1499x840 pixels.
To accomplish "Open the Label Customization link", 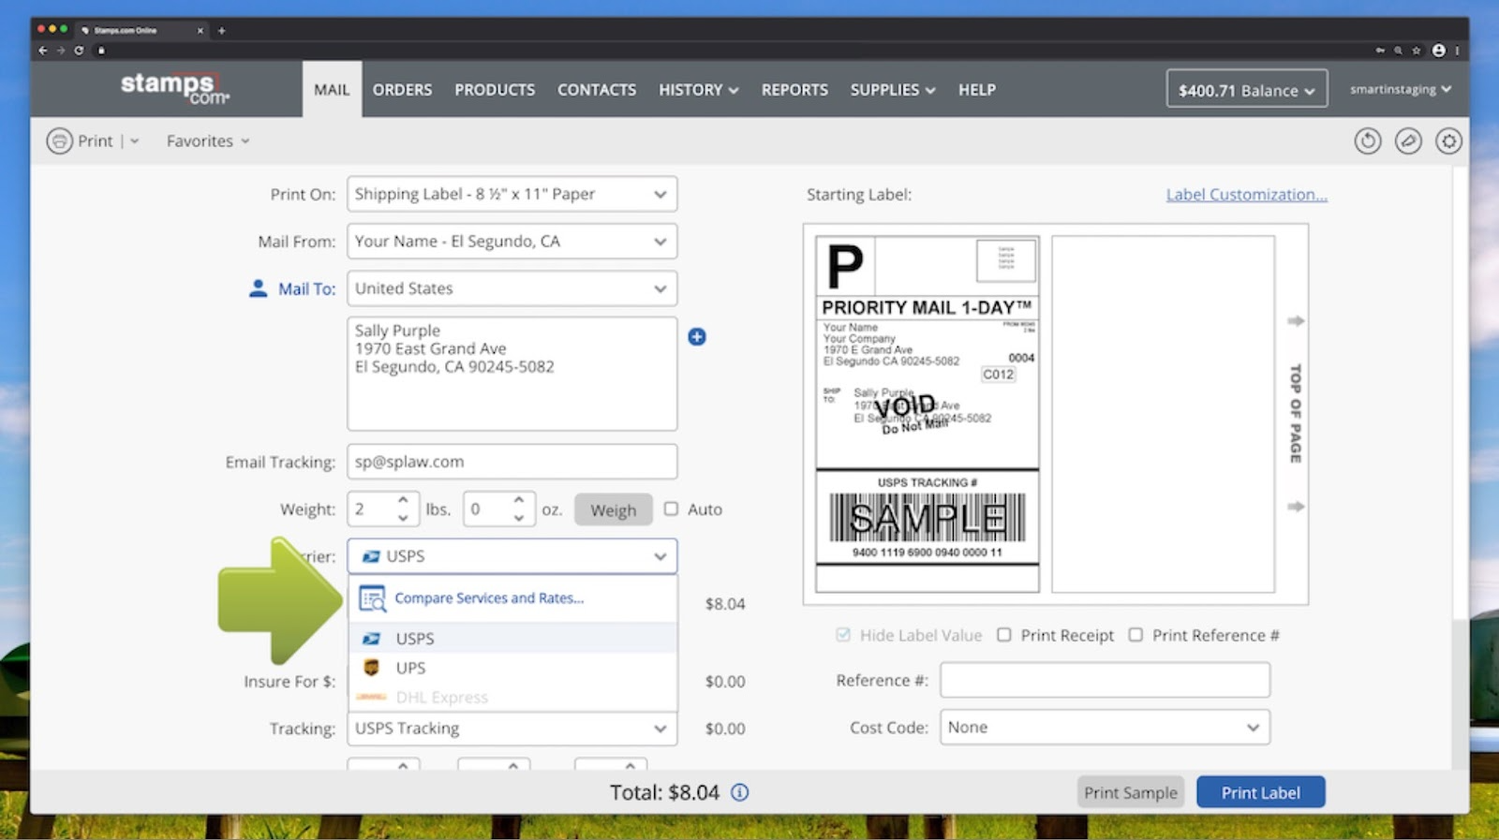I will click(x=1246, y=195).
